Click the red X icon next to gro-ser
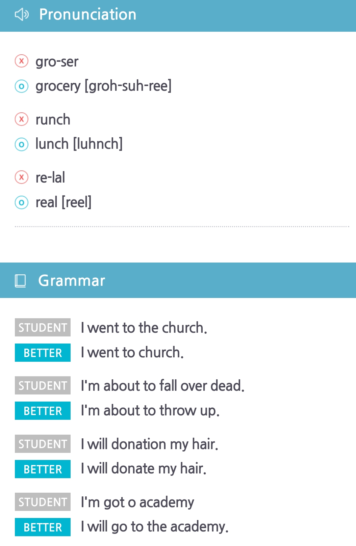Screen dimensions: 356x546 coord(22,61)
